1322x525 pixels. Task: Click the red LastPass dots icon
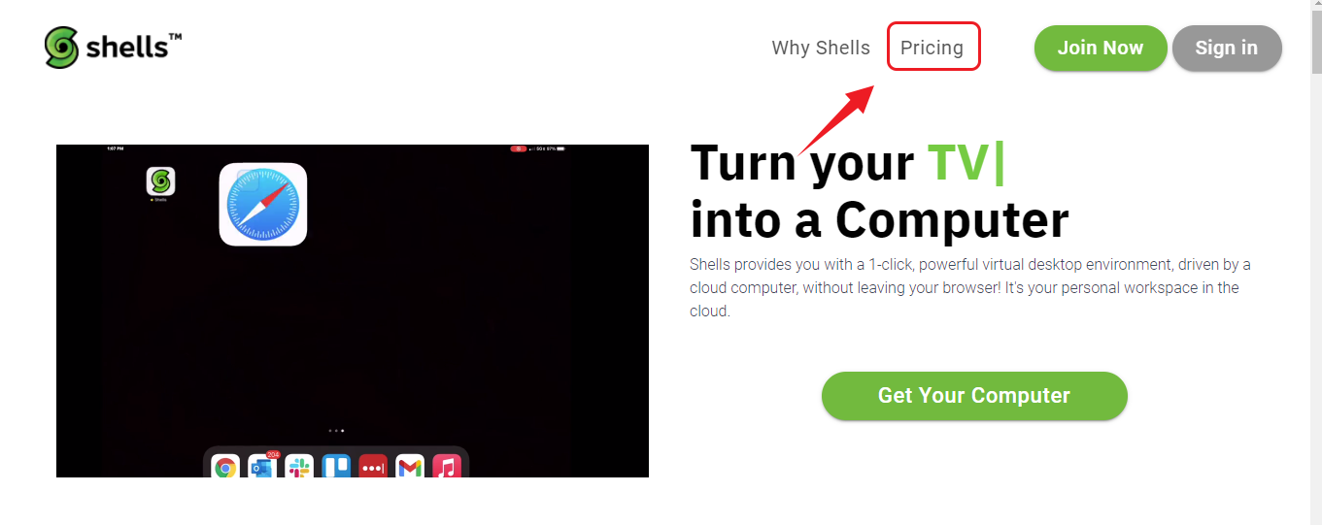point(373,468)
